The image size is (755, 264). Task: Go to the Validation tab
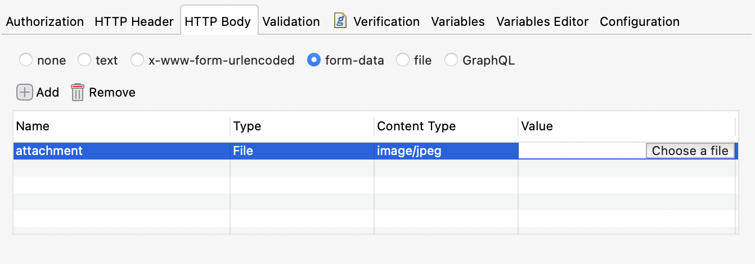click(291, 22)
